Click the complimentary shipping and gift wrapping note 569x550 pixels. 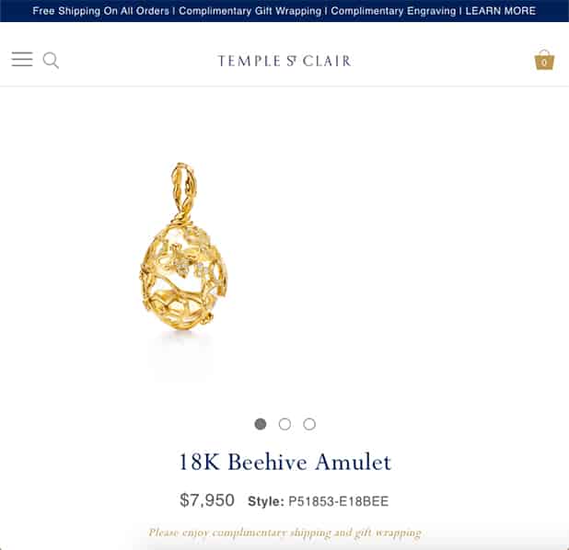pyautogui.click(x=284, y=533)
